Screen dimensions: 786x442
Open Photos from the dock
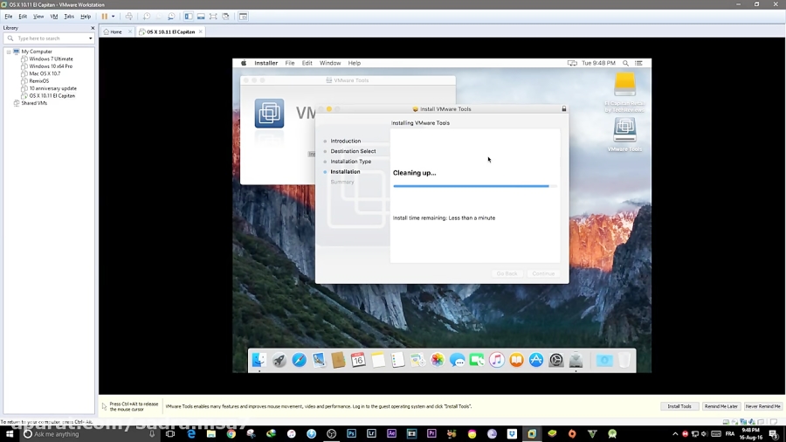point(438,360)
